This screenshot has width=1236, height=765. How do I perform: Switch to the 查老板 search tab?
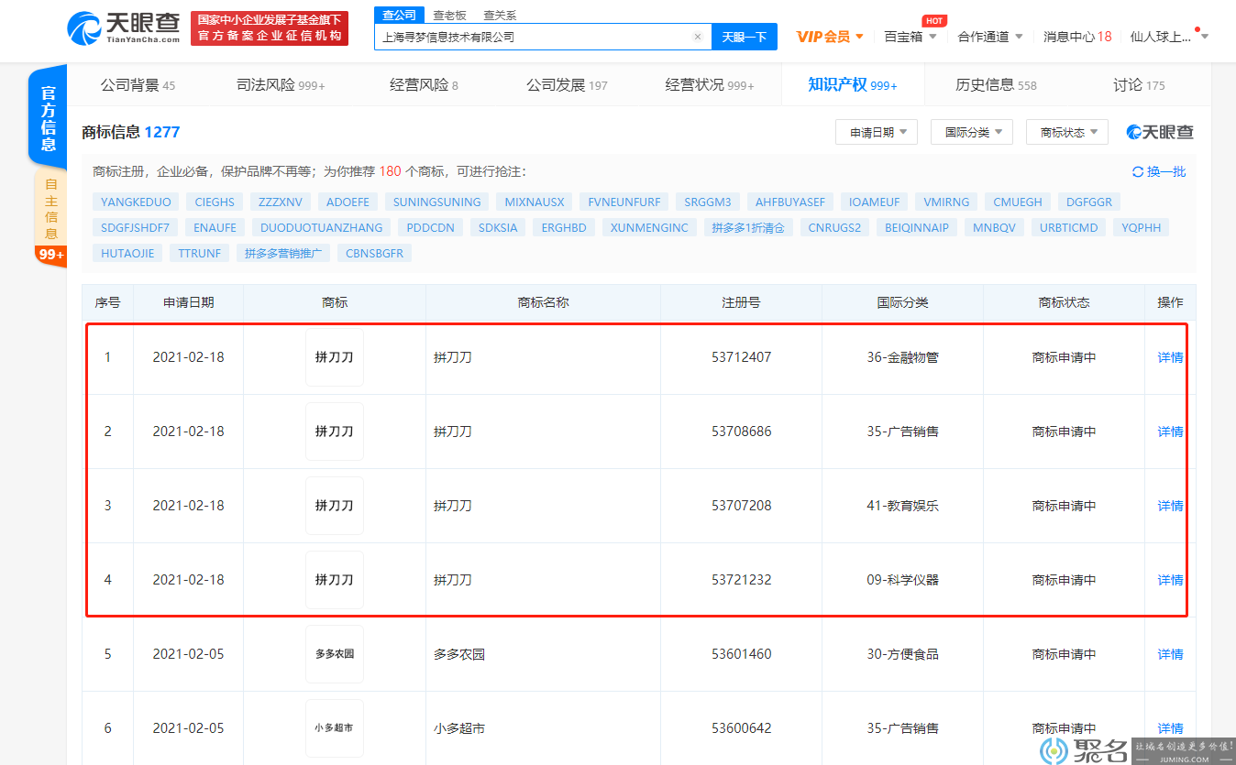click(449, 15)
